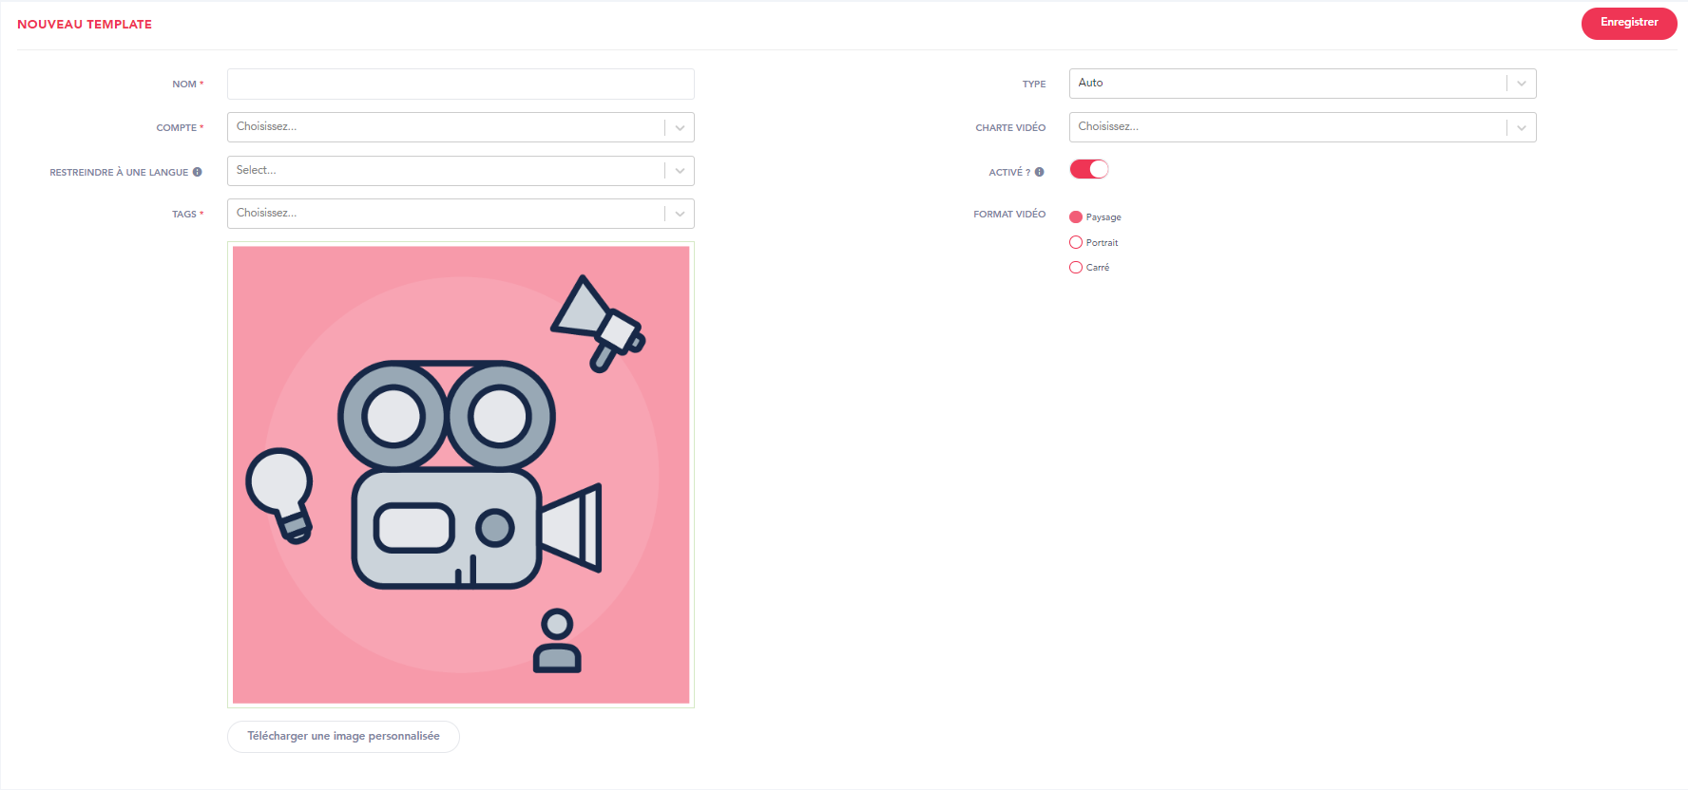Open the Restreindre à une langue select
This screenshot has height=790, width=1688.
pos(461,171)
